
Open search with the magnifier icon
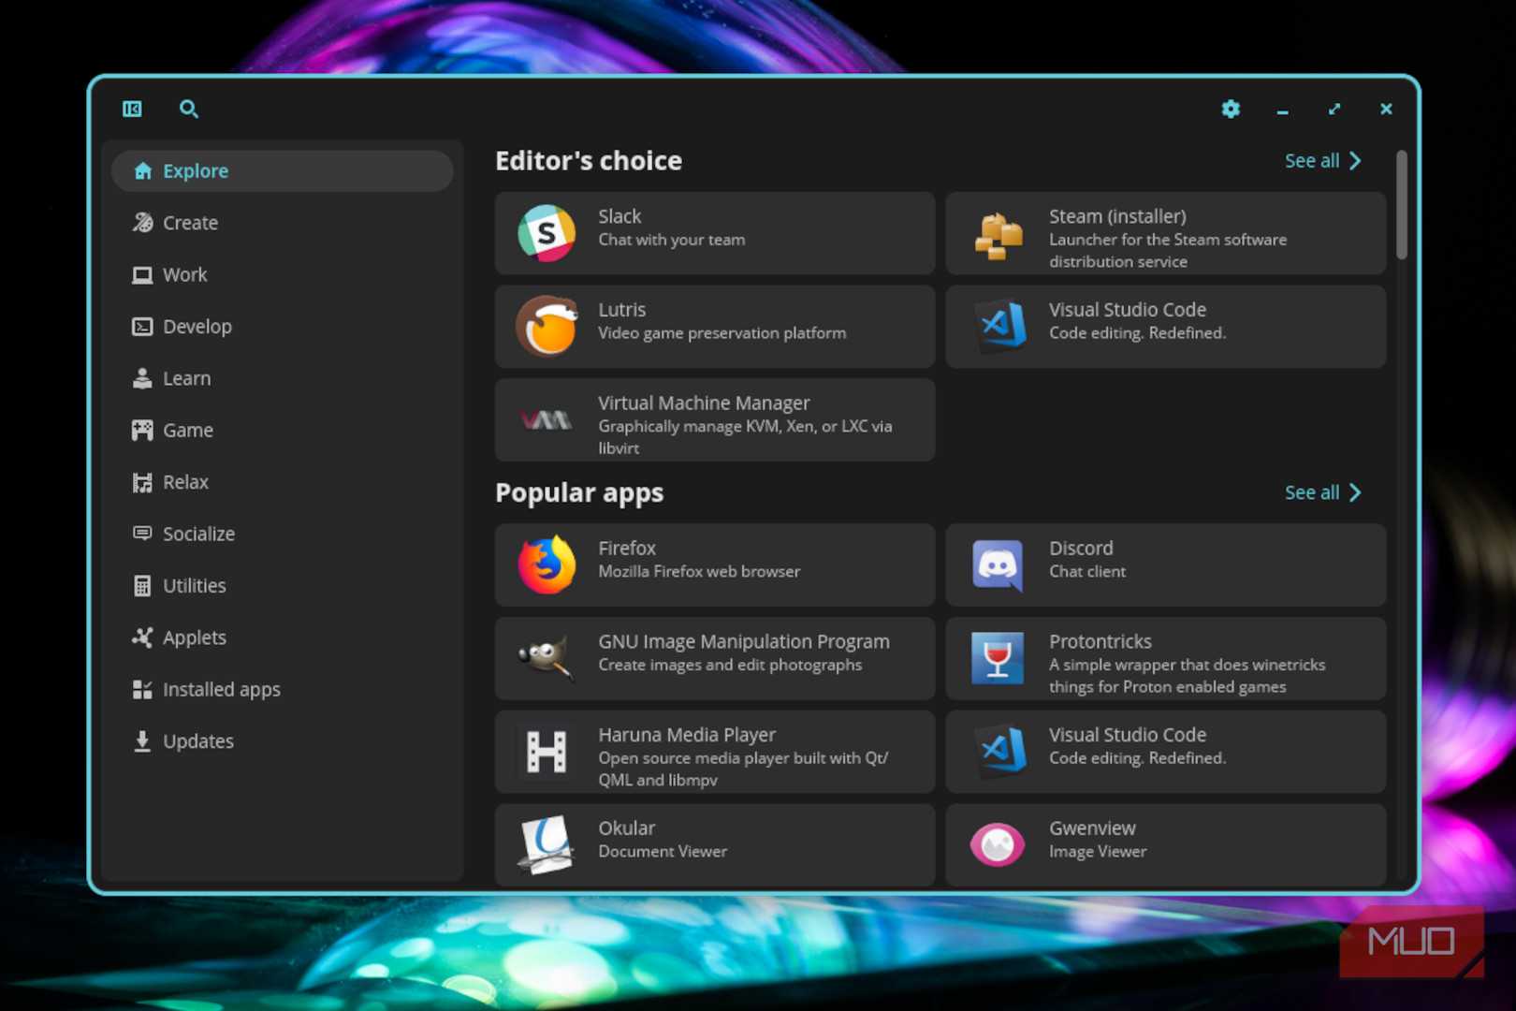pos(188,110)
